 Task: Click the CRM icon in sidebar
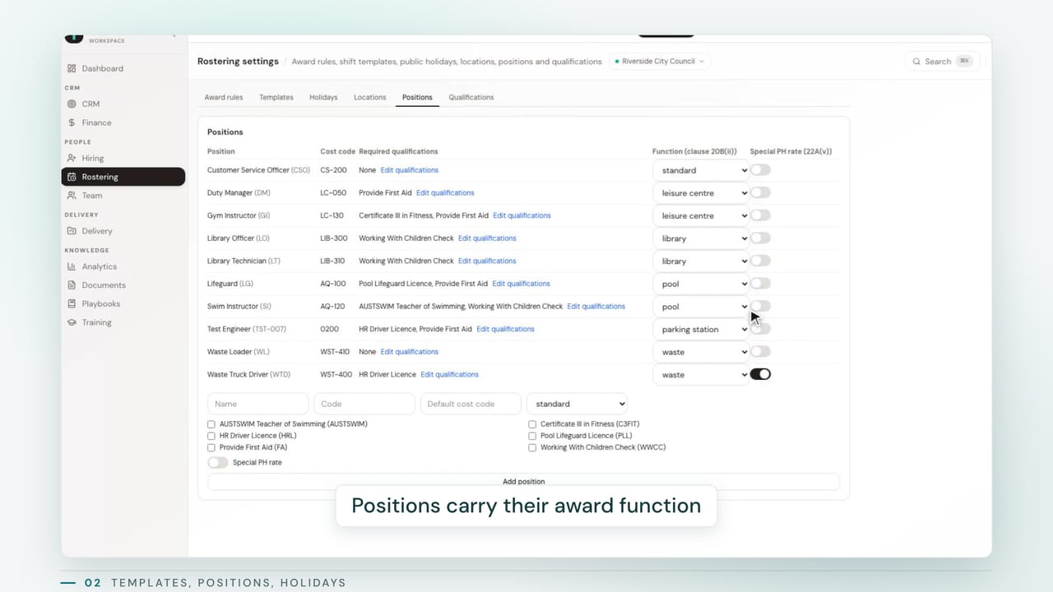click(x=72, y=104)
